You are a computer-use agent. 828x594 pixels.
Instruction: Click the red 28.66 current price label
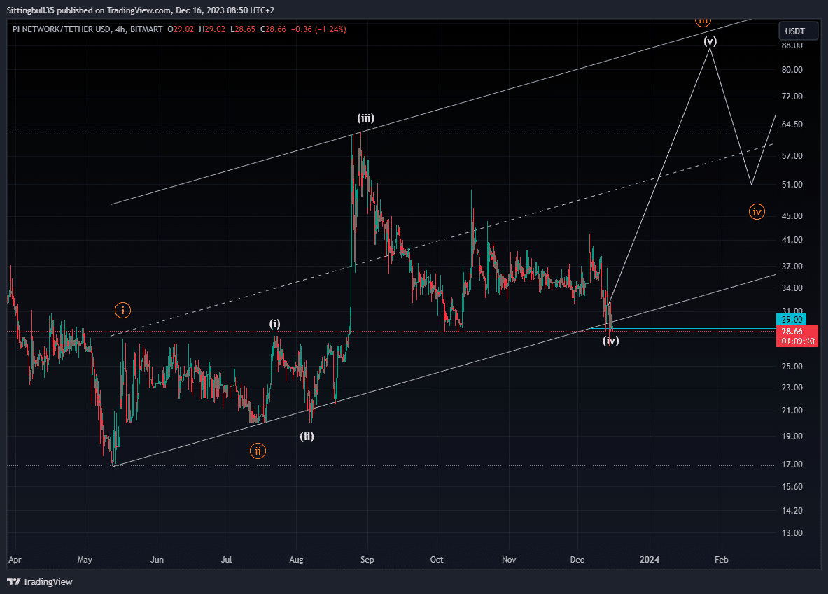(792, 330)
